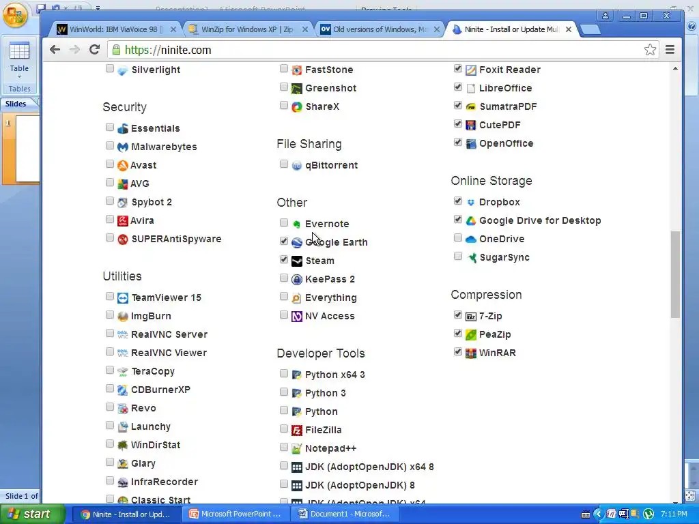
Task: Select slide 1 thumbnail in PowerPoint
Action: tap(27, 148)
